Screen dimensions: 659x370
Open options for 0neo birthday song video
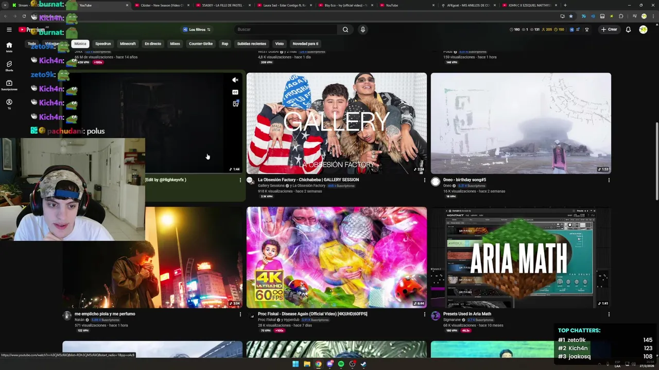tap(609, 180)
